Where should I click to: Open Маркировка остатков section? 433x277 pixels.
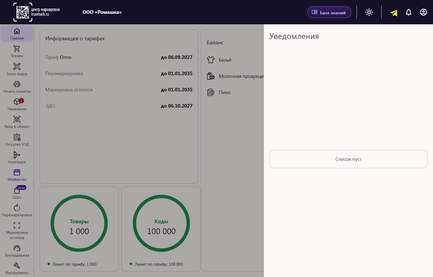click(17, 231)
